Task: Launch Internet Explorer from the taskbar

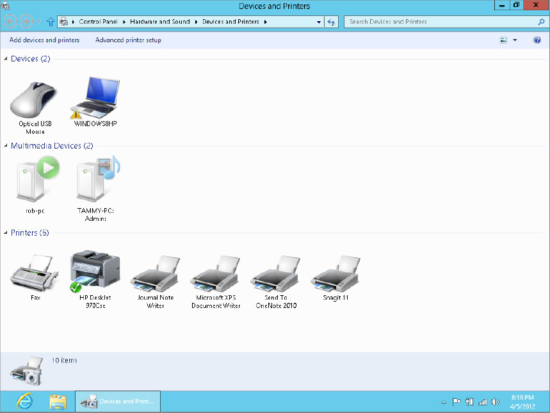Action: coord(20,401)
